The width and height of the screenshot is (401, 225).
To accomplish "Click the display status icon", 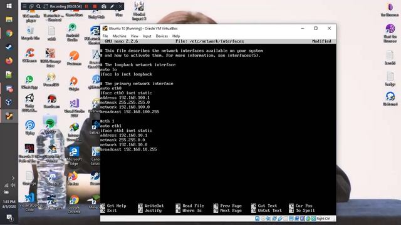I will (x=291, y=219).
